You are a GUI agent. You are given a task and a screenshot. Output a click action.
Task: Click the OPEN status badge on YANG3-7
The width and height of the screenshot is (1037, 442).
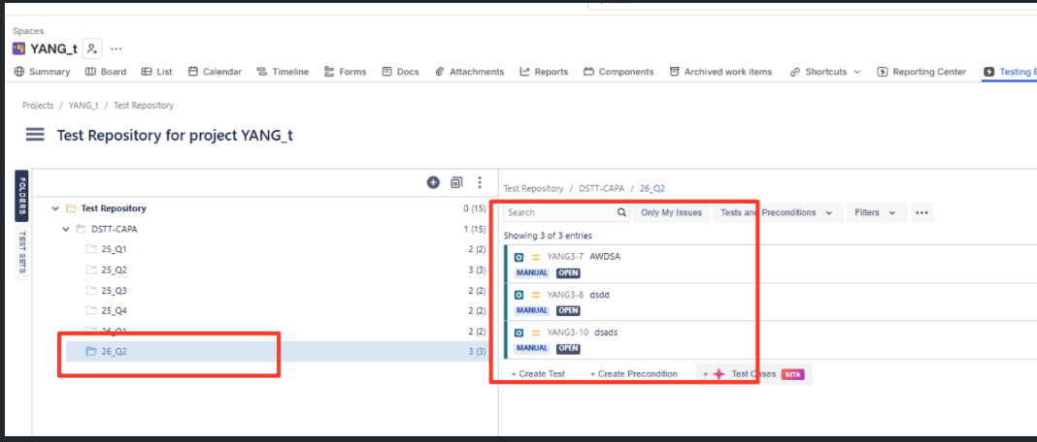tap(568, 272)
